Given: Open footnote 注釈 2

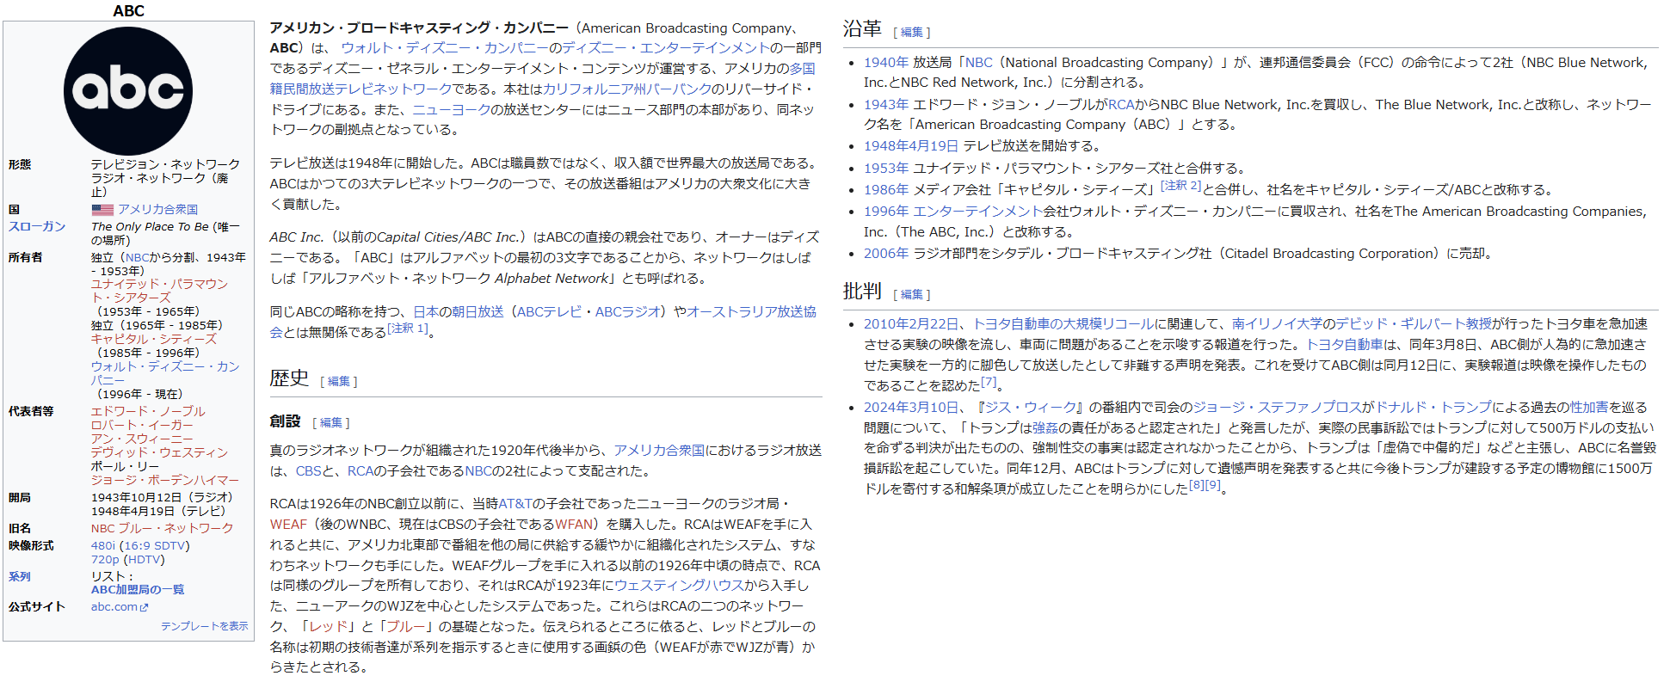Looking at the screenshot, I should 1181,185.
